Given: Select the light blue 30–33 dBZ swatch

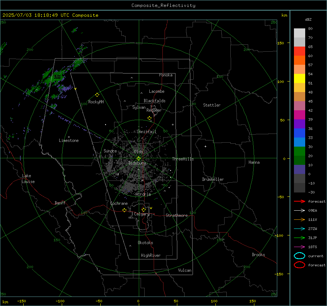Looking at the screenshot, I should (x=299, y=142).
